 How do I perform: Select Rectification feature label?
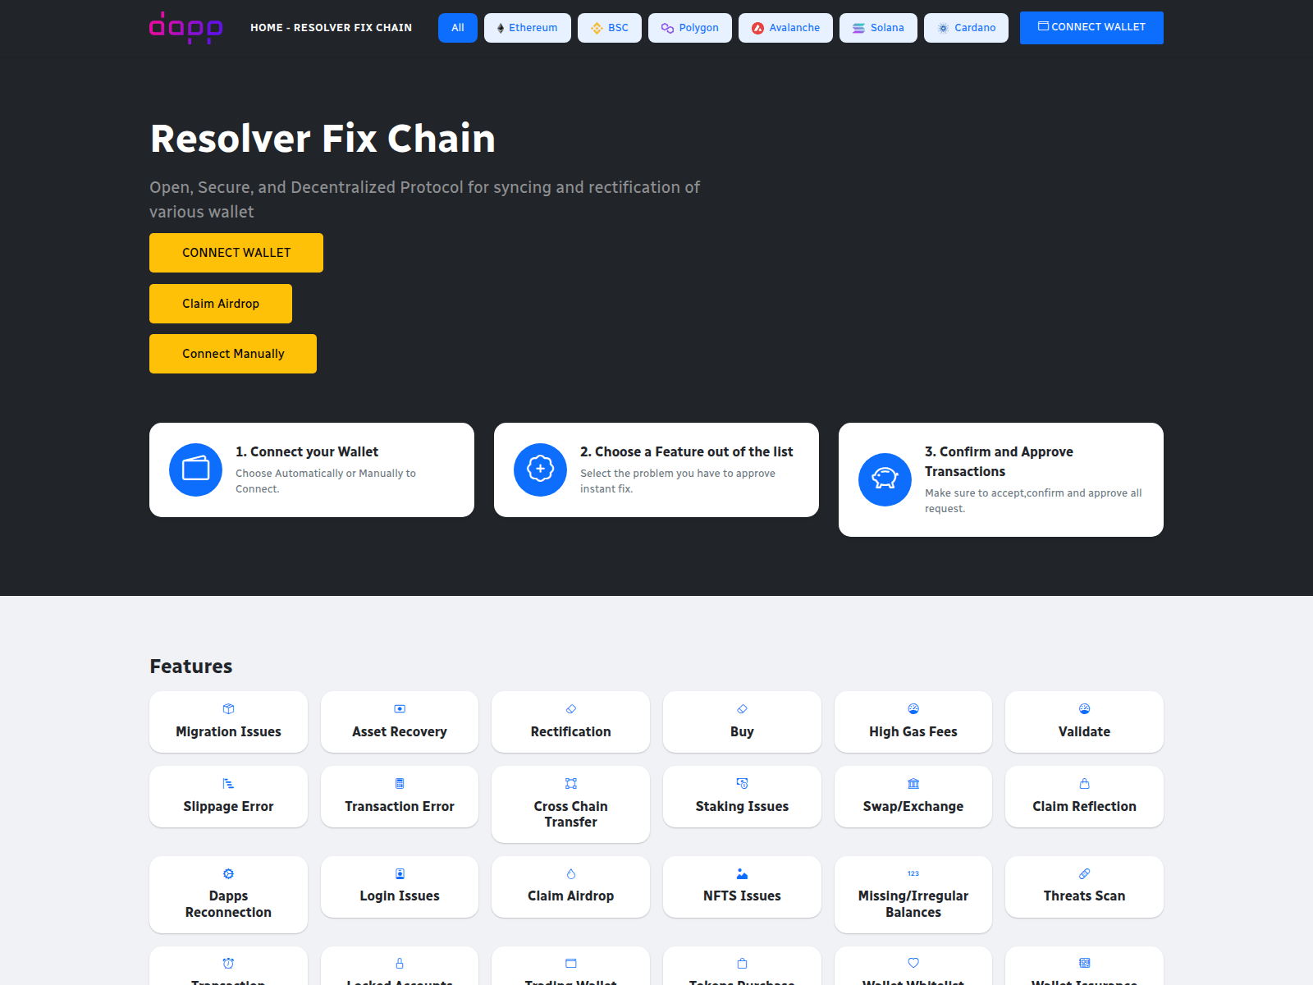[x=571, y=731]
